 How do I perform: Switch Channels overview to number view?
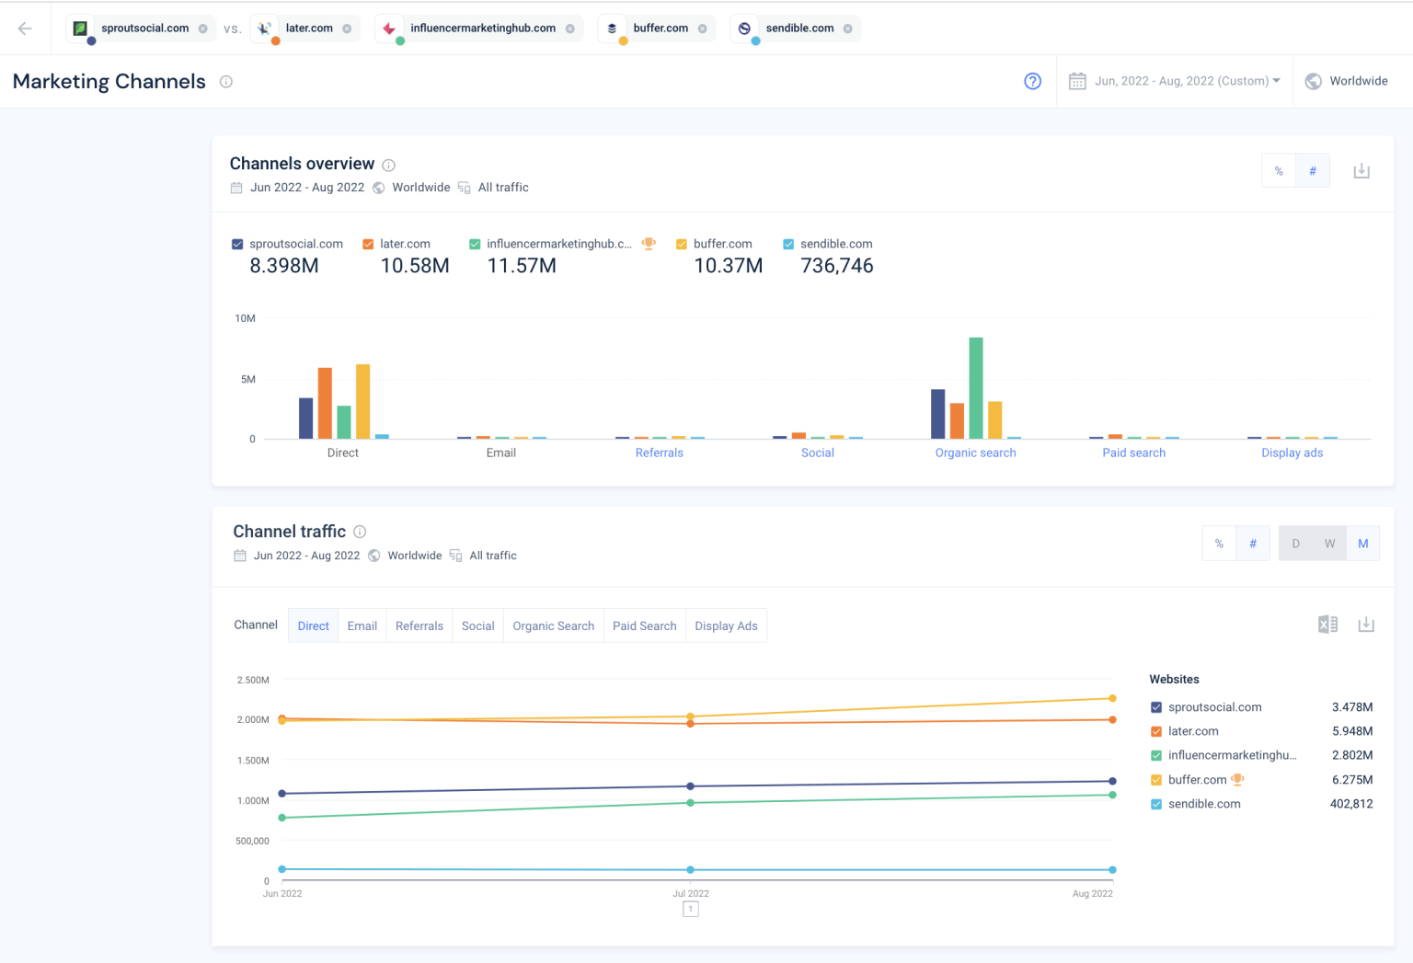(1313, 171)
